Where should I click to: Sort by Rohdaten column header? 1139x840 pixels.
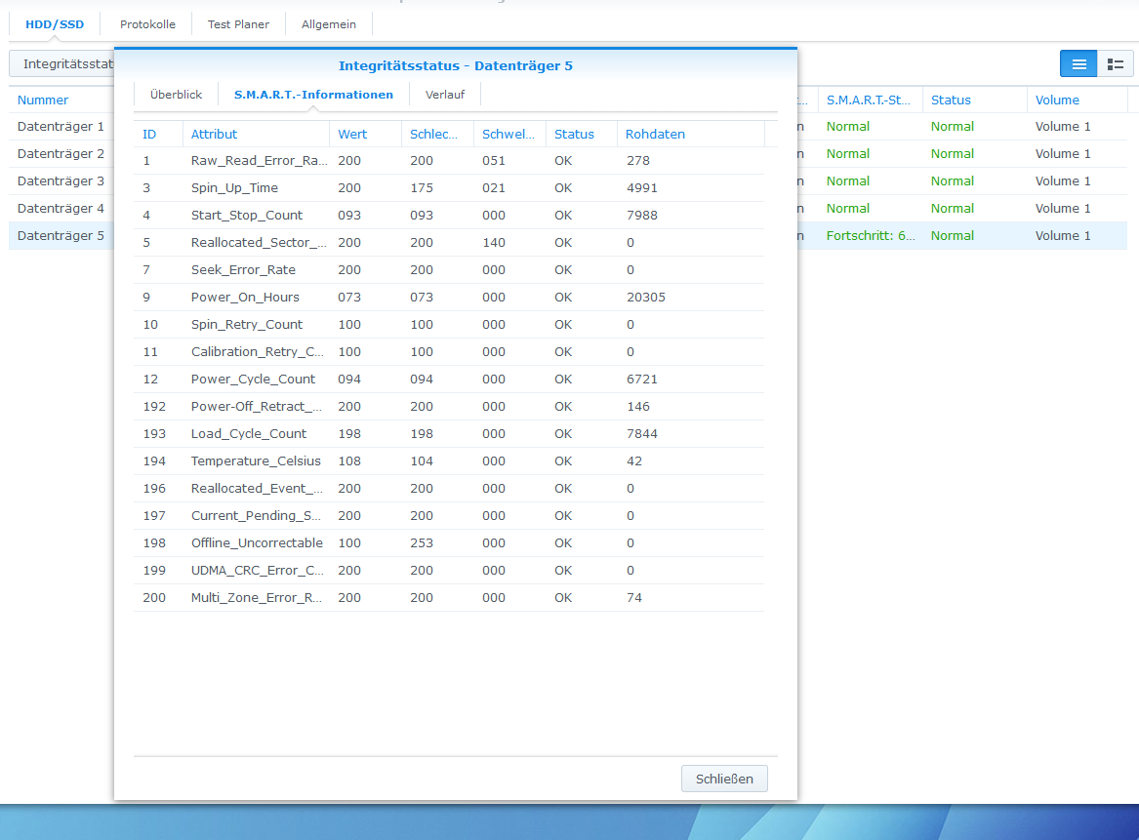pyautogui.click(x=690, y=134)
